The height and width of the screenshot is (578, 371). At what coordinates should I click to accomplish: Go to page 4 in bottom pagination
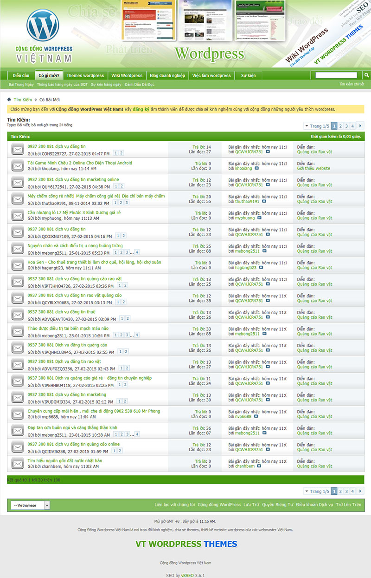pyautogui.click(x=352, y=491)
